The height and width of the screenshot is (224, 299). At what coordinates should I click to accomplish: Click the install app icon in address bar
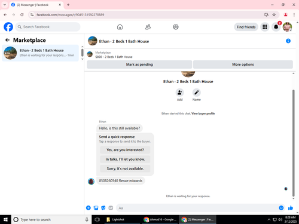[266, 15]
